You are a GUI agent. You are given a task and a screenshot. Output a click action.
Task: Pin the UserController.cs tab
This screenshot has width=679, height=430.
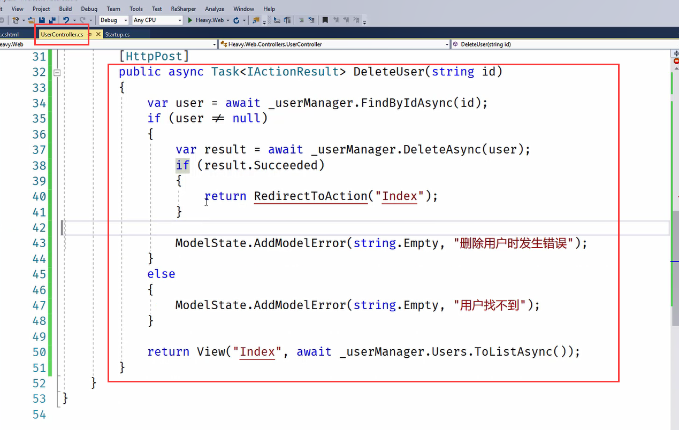[x=90, y=34]
